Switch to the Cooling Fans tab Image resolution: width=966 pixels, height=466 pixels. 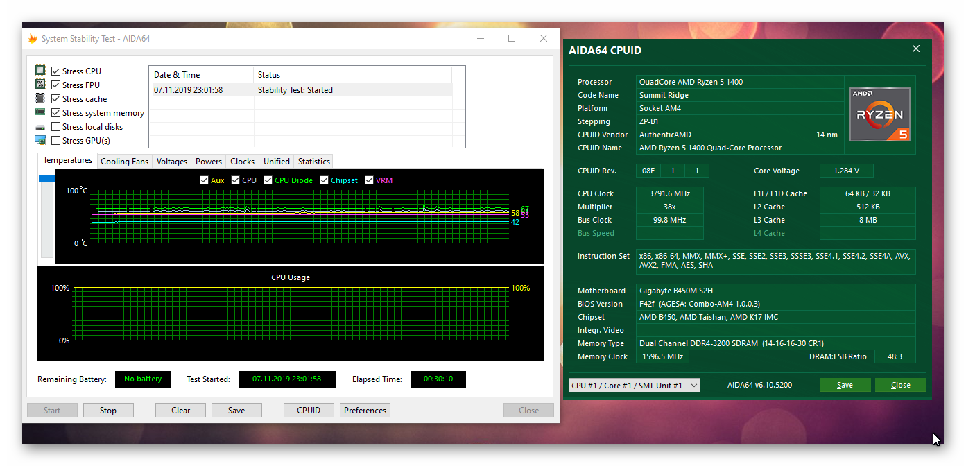[x=125, y=162]
